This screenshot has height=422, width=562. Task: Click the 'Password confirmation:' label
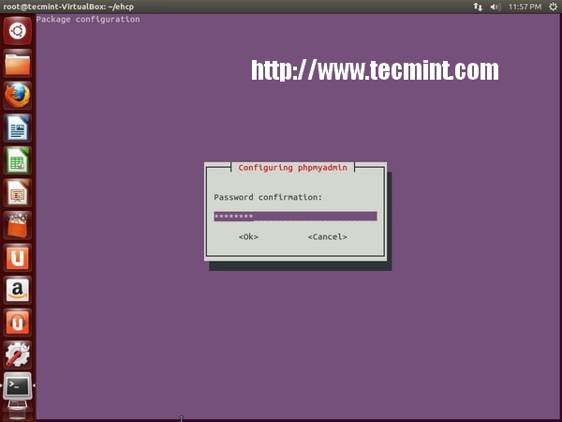[268, 197]
